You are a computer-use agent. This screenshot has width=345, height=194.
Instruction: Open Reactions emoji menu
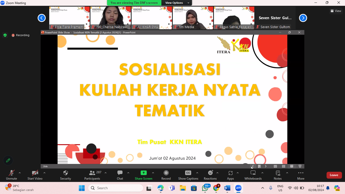click(x=210, y=173)
